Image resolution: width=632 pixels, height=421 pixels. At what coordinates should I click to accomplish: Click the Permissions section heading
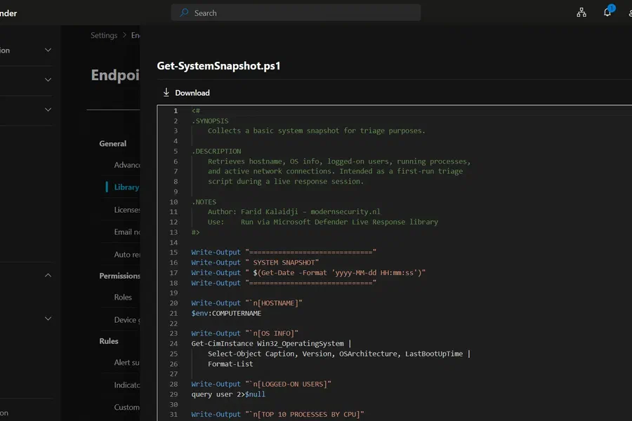(x=119, y=276)
